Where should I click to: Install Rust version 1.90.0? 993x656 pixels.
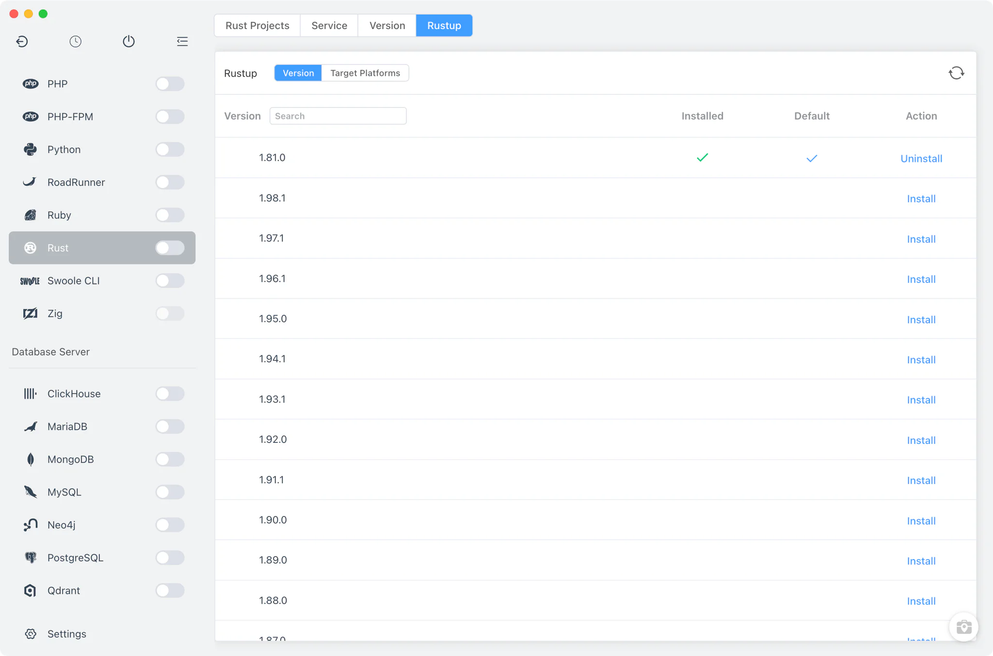(921, 521)
